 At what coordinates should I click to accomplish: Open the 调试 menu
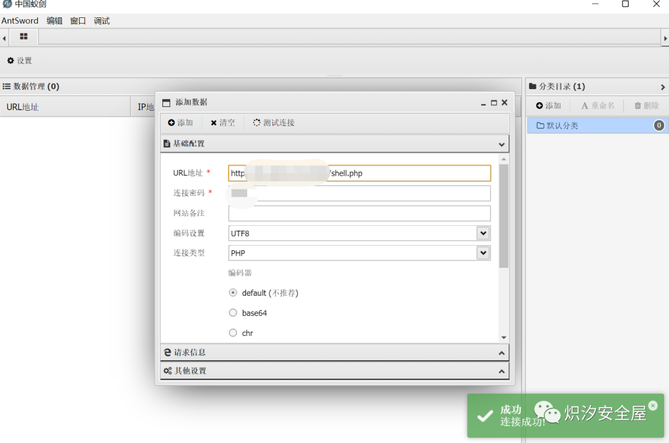(102, 20)
